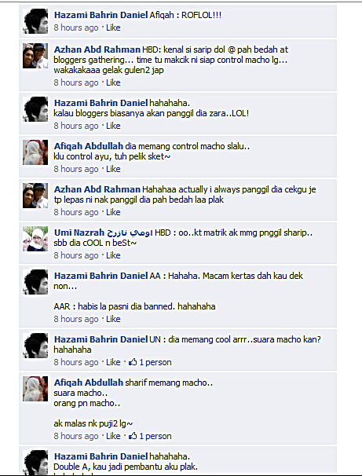The width and height of the screenshot is (362, 476).
Task: Like the 'Afiqah : ROFLOL!!!' comment
Action: [113, 27]
